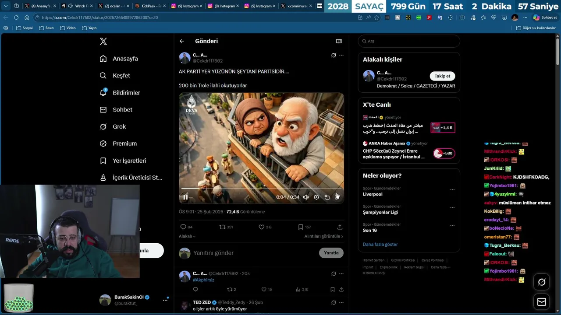
Task: Toggle browser split screen icon
Action: coord(462,17)
